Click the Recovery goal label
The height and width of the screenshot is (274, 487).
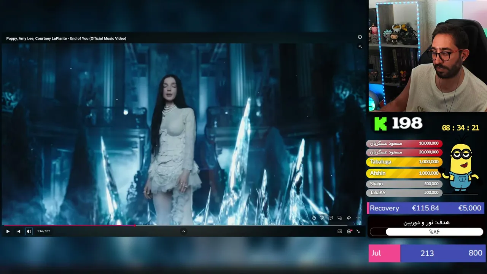pyautogui.click(x=384, y=208)
